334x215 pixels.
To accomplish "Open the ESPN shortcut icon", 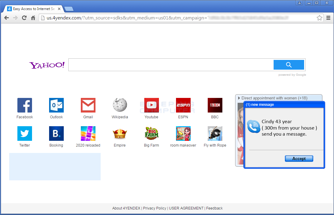I will 183,105.
